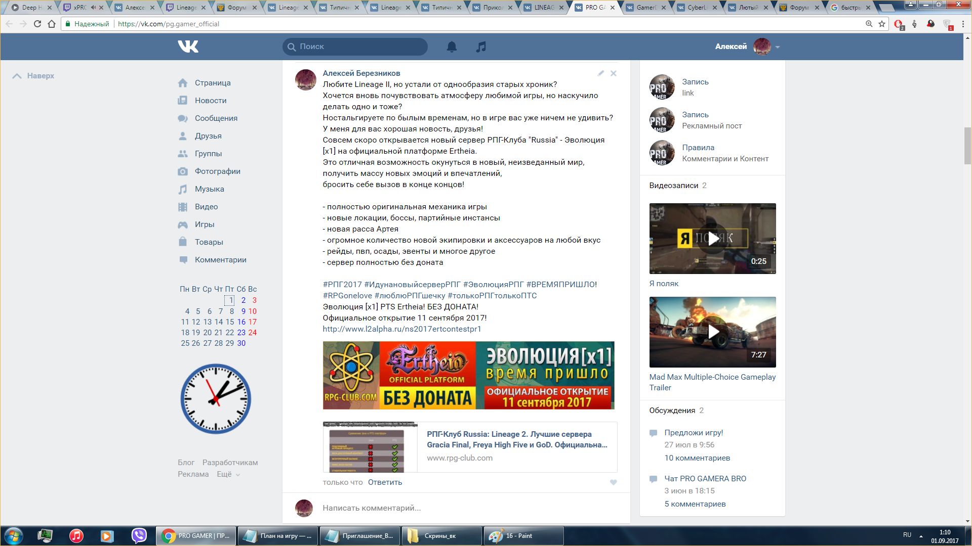972x546 pixels.
Task: Click the Написать комментарий field
Action: (468, 508)
